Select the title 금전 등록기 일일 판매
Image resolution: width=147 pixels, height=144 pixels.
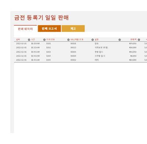(42, 18)
